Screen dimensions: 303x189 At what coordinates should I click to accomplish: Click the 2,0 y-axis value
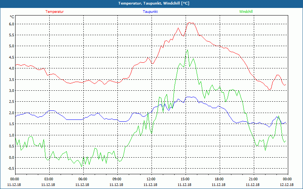pos(12,113)
